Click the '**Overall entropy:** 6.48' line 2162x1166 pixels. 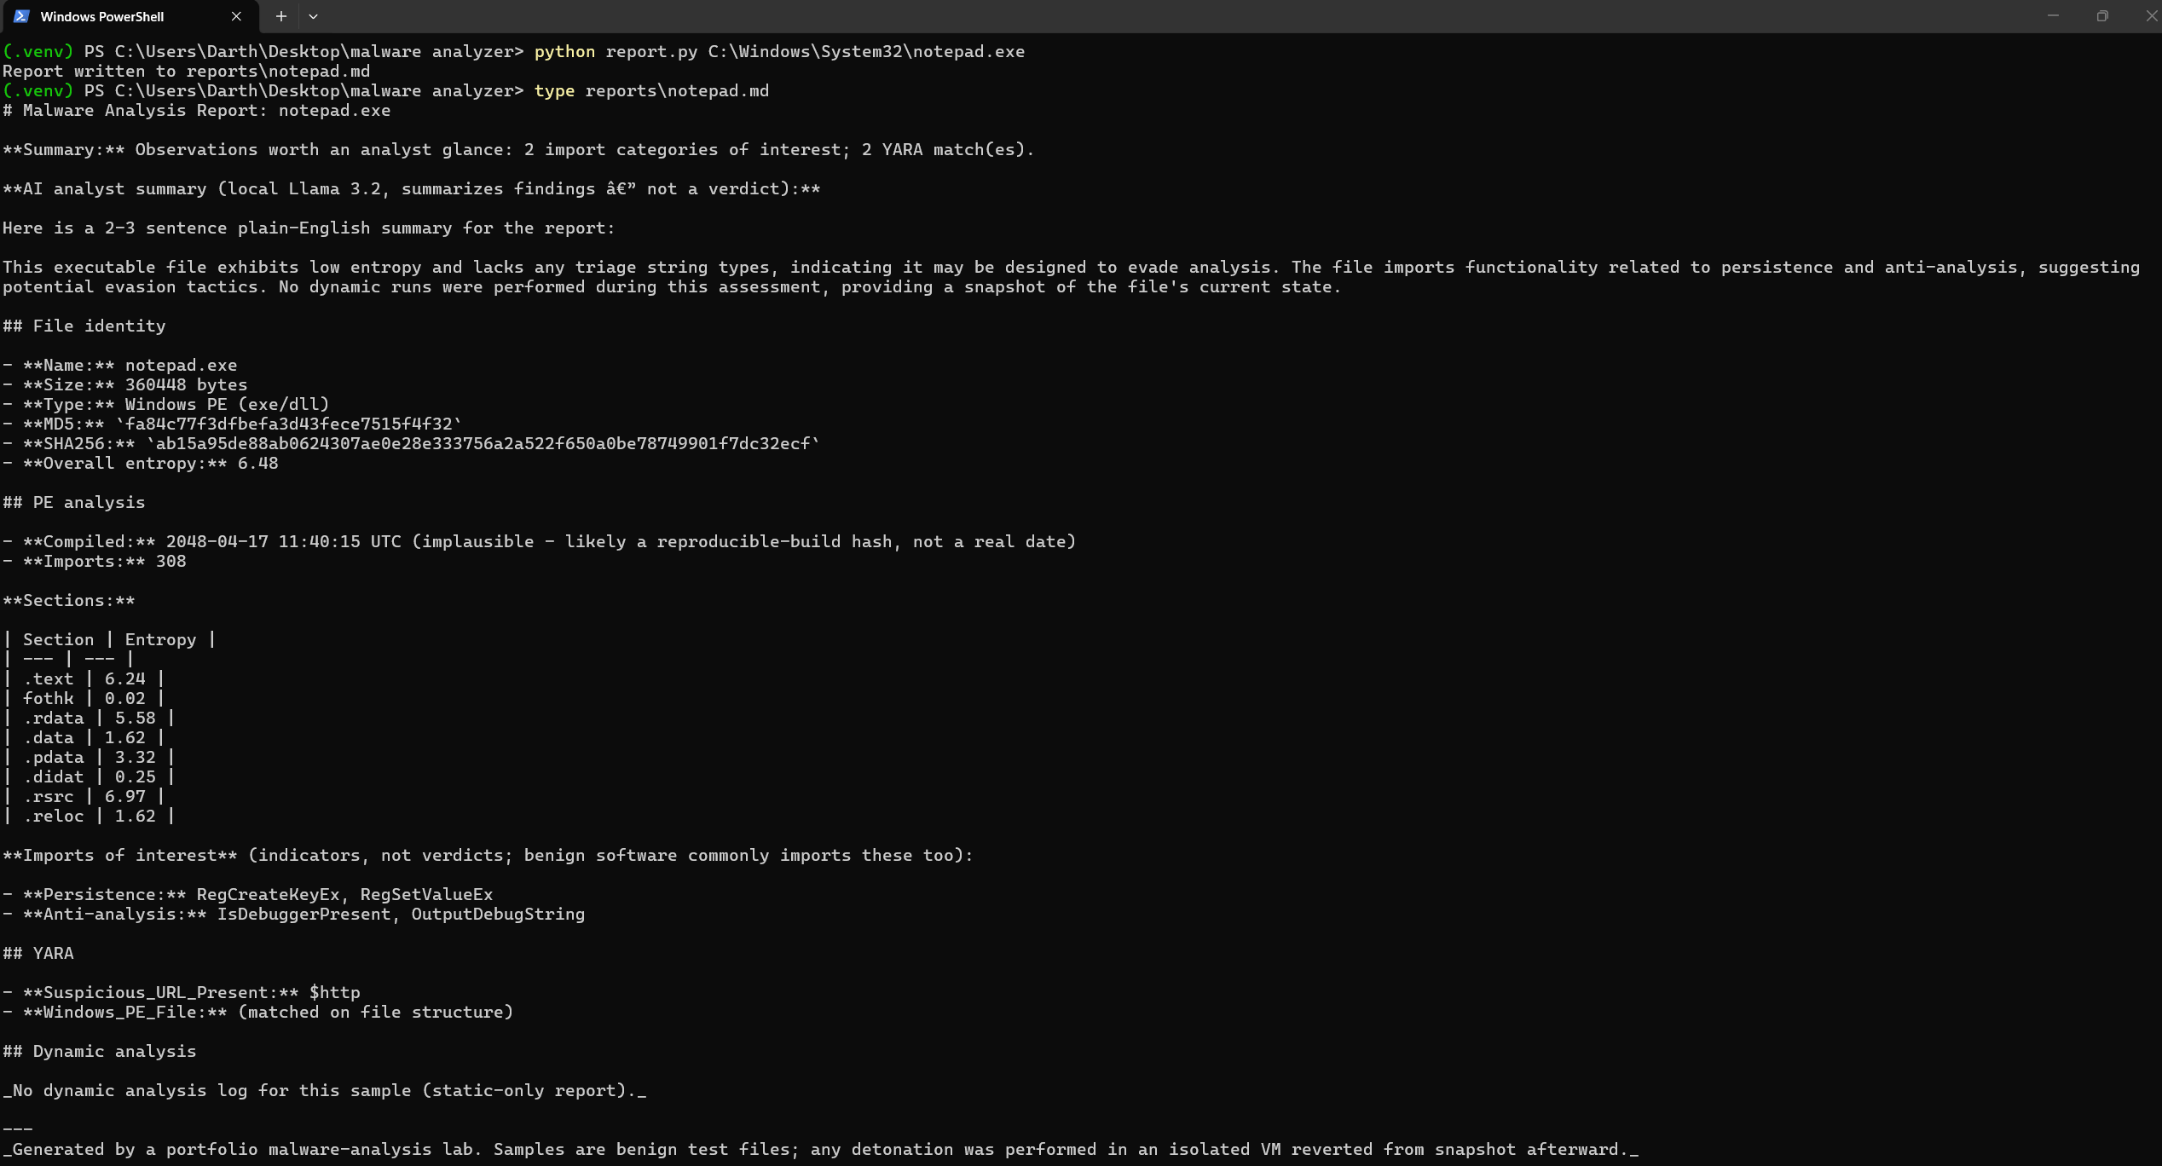pyautogui.click(x=141, y=464)
